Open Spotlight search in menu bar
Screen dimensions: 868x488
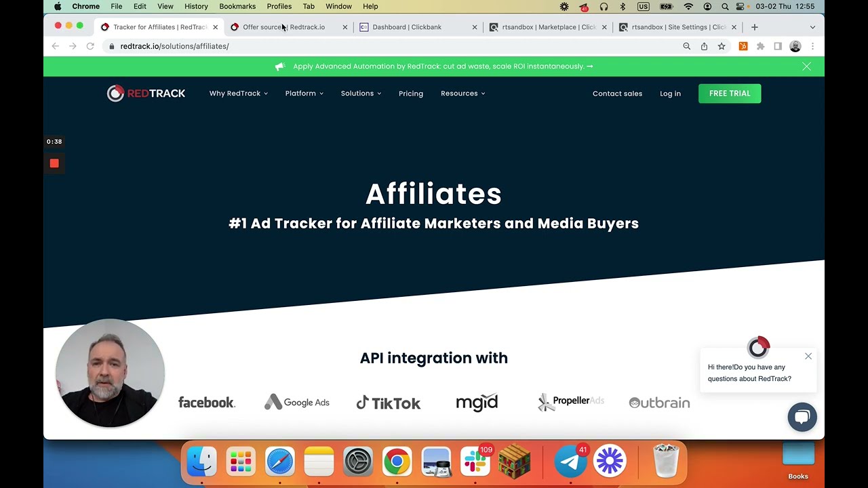point(725,6)
